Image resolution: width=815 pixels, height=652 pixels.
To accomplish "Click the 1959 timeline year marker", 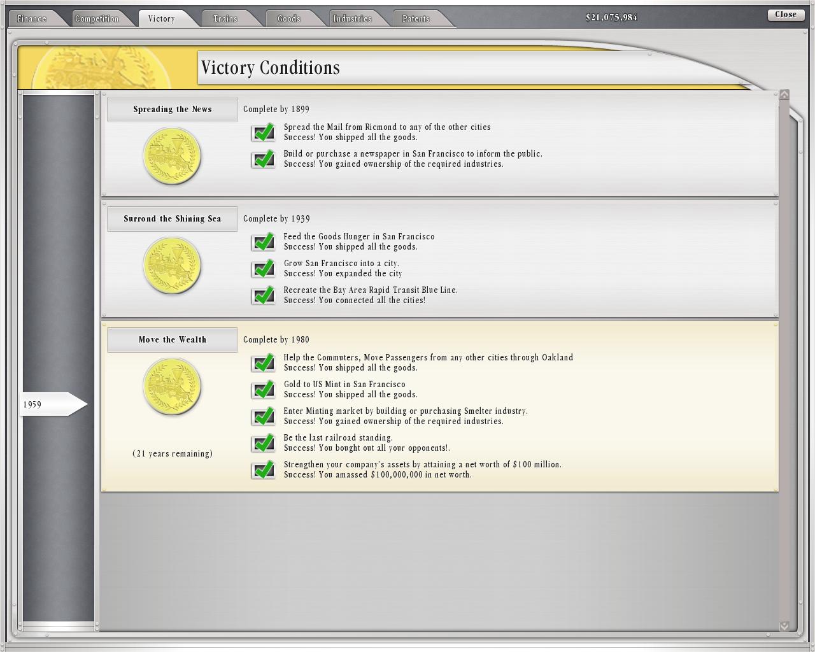I will click(53, 404).
